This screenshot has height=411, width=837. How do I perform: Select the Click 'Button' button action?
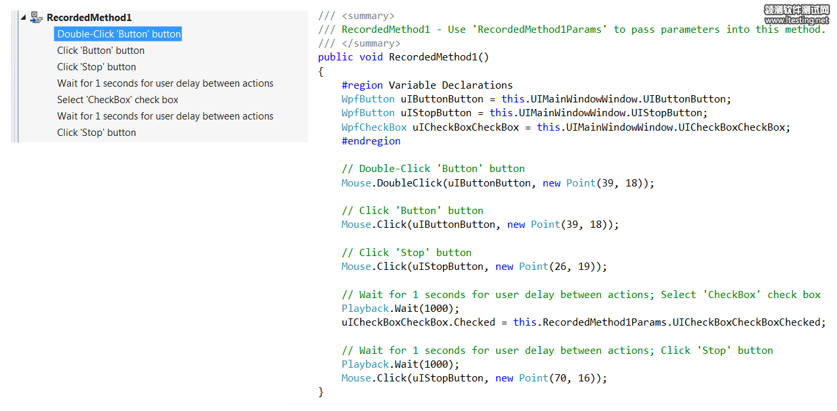tap(101, 51)
